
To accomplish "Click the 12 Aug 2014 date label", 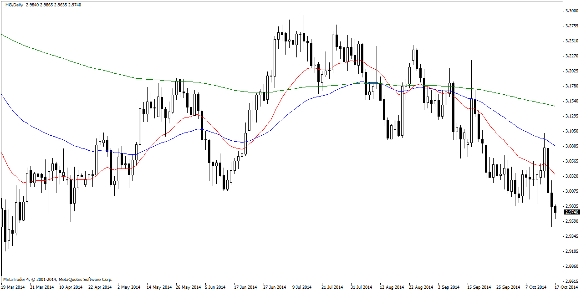I will (391, 287).
